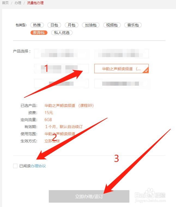Screen dimensions: 176x207
Task: Select the bottom-left blurred product option
Action: click(62, 84)
